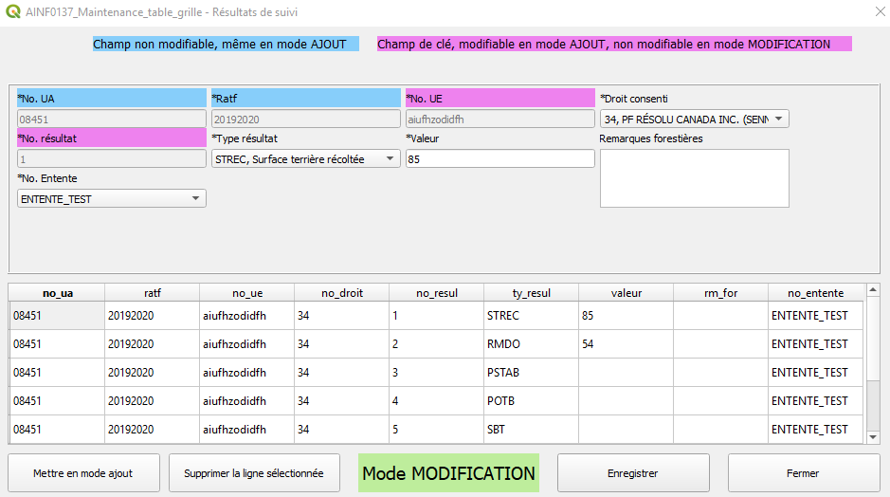Click the QGIS icon in title bar
This screenshot has width=890, height=497.
point(12,11)
